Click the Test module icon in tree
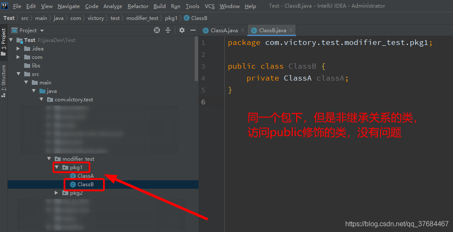 coord(20,40)
